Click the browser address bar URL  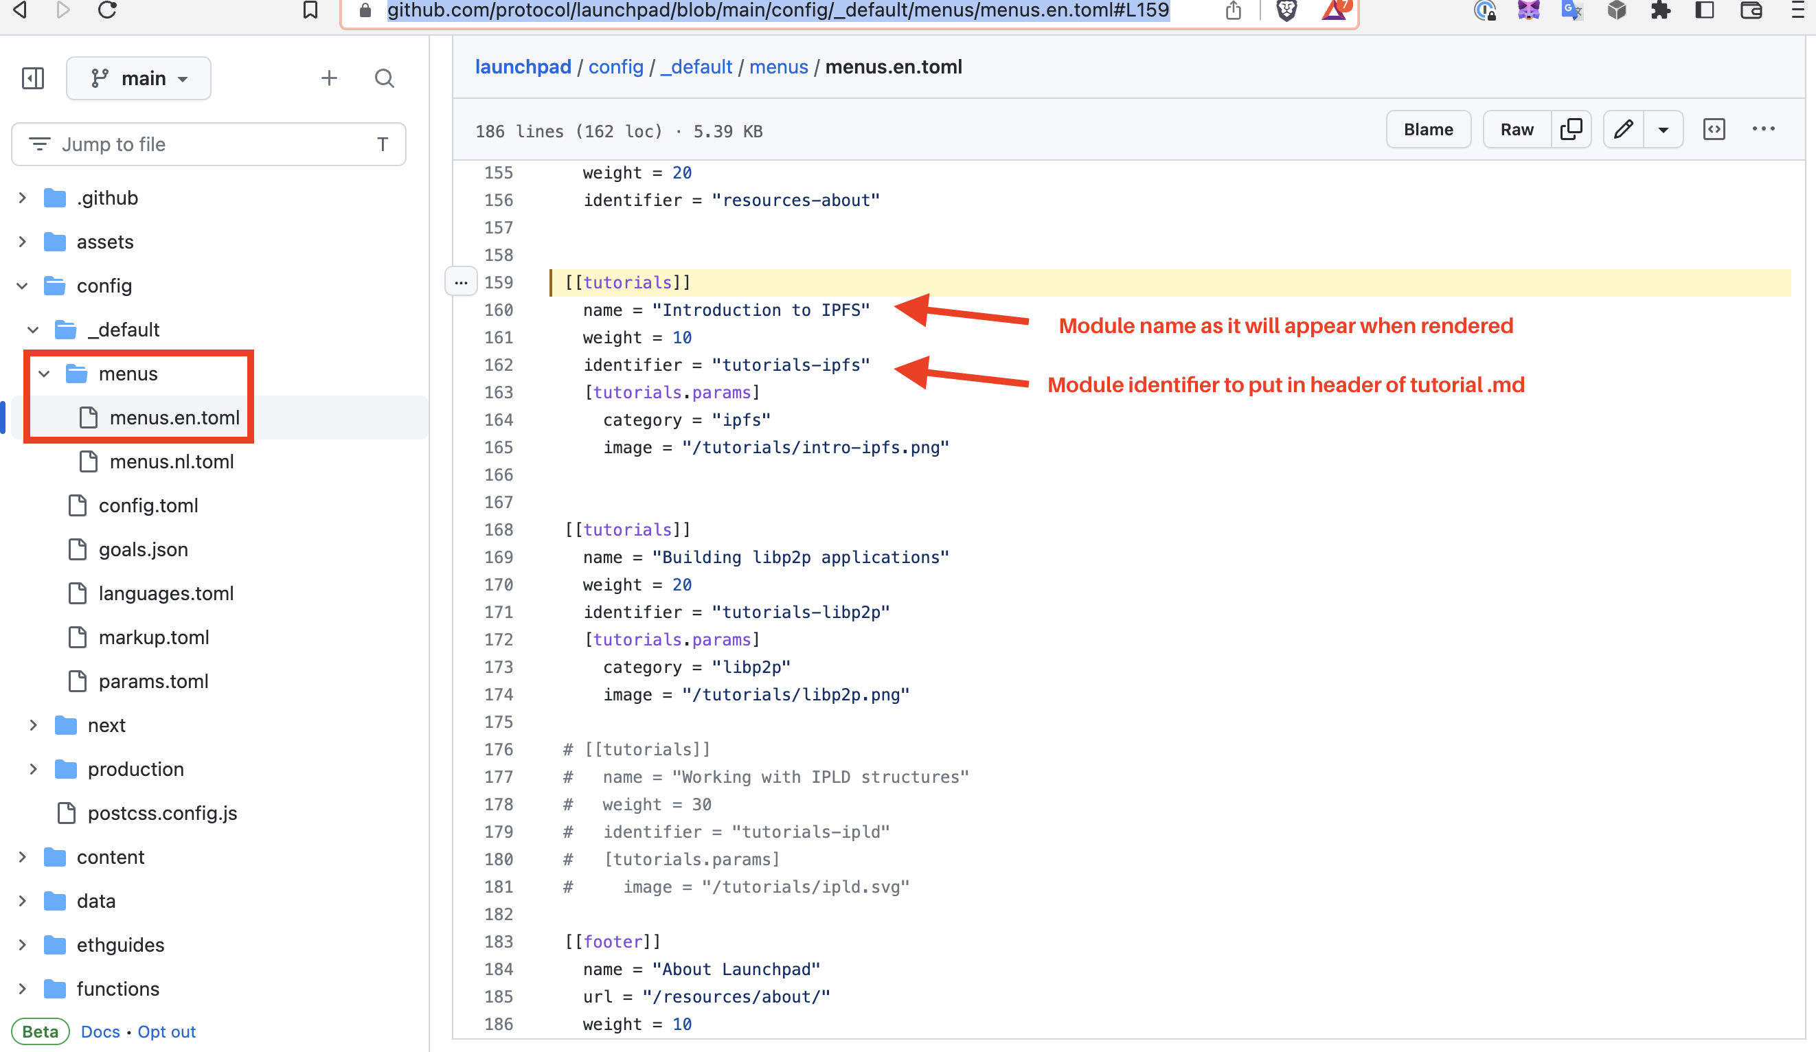(x=778, y=10)
